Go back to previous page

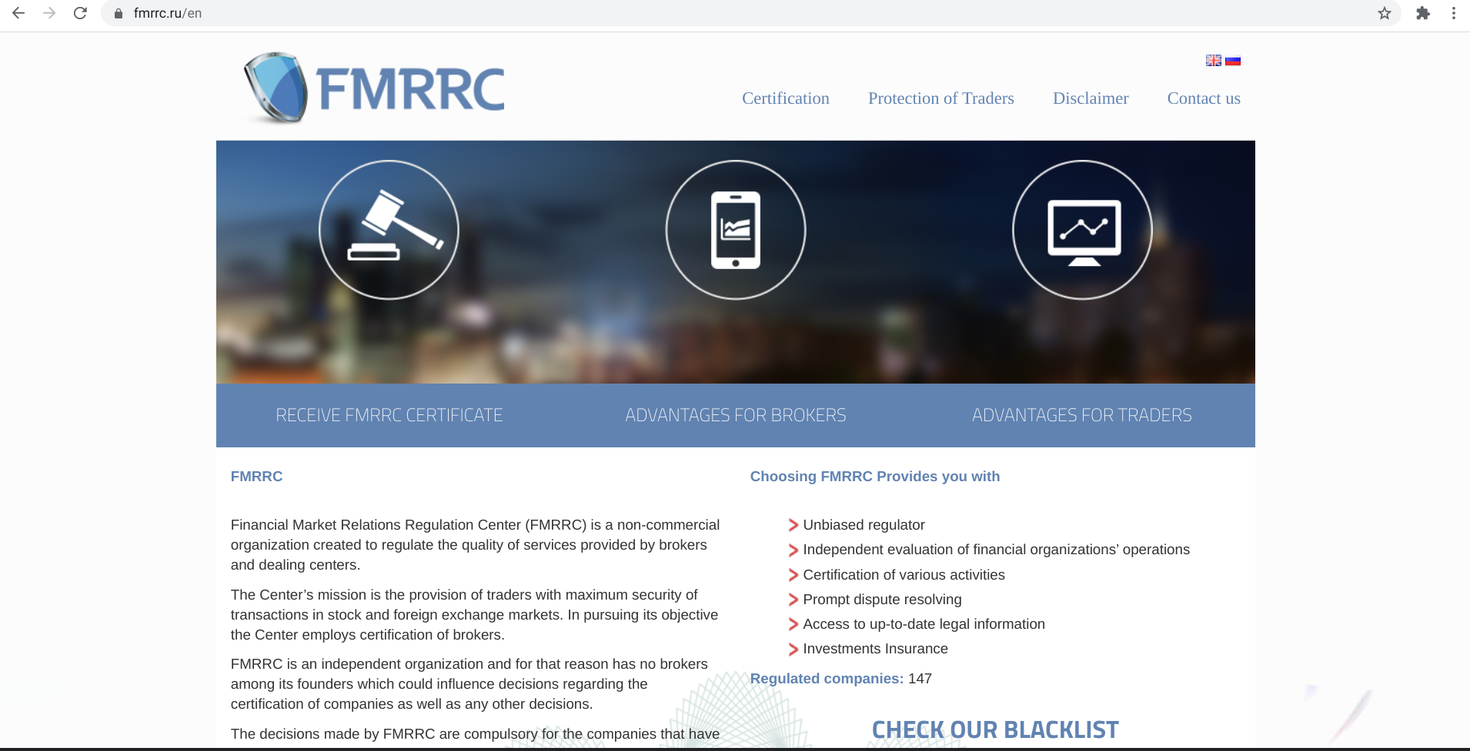pyautogui.click(x=18, y=13)
